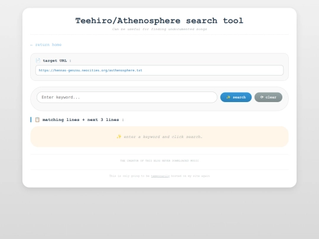Focus the Enter keyword search box

coord(127,97)
